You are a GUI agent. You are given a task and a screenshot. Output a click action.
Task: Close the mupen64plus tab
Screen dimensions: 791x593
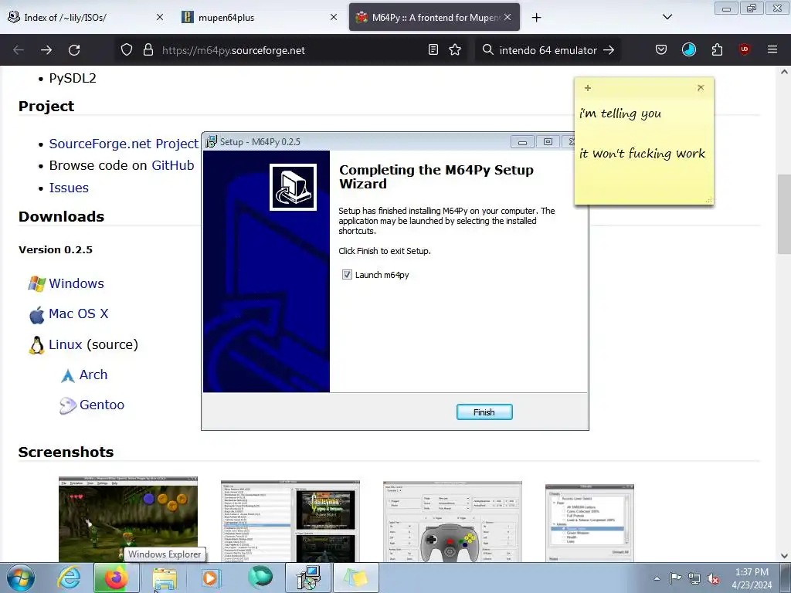coord(334,17)
